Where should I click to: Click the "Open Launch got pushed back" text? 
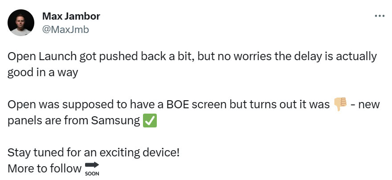(x=62, y=57)
